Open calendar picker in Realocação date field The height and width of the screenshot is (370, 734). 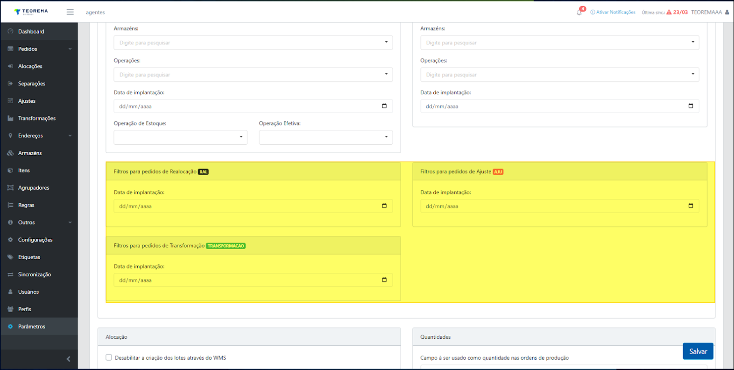point(384,206)
